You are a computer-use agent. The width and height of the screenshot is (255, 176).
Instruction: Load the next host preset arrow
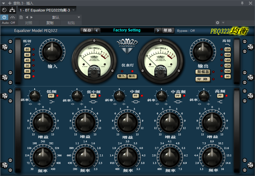click(31, 17)
